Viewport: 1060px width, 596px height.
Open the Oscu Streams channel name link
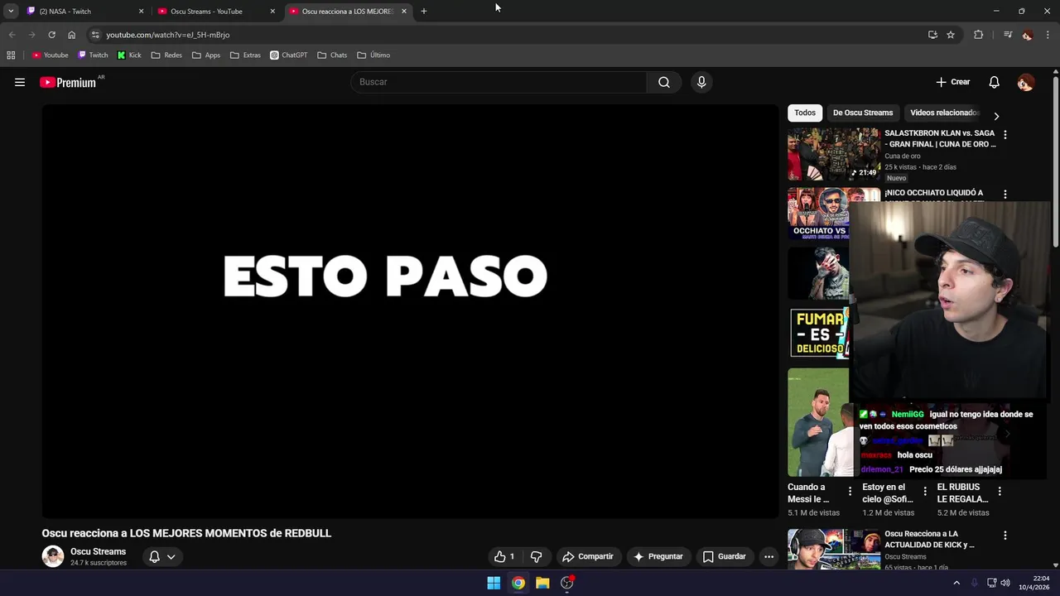(x=98, y=551)
